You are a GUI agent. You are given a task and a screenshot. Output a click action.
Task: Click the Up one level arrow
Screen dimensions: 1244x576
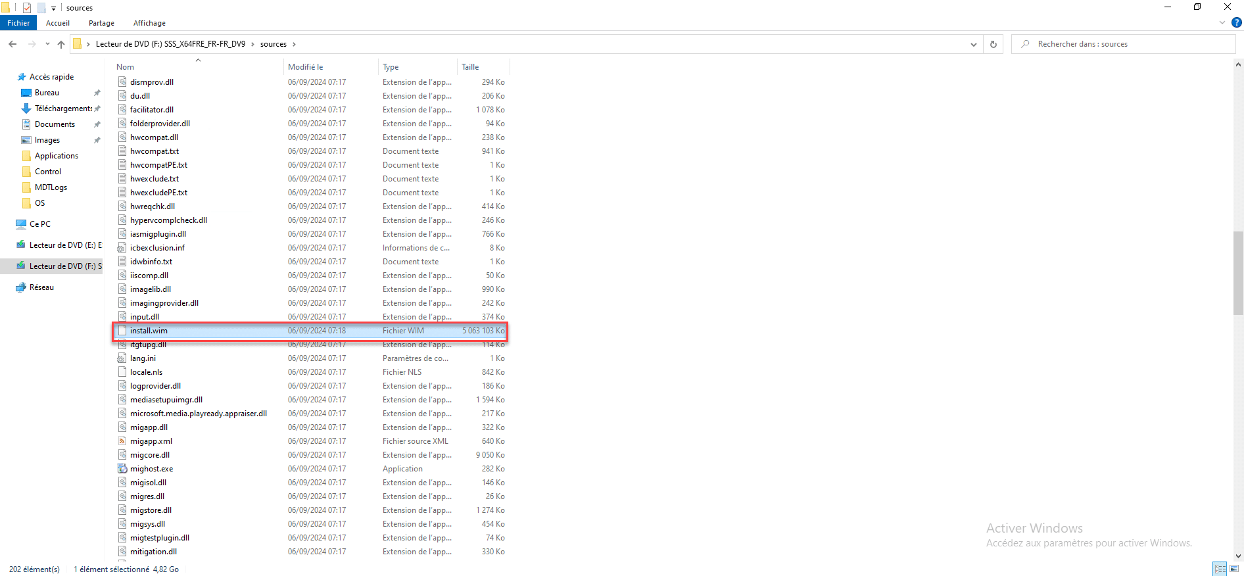click(x=61, y=44)
